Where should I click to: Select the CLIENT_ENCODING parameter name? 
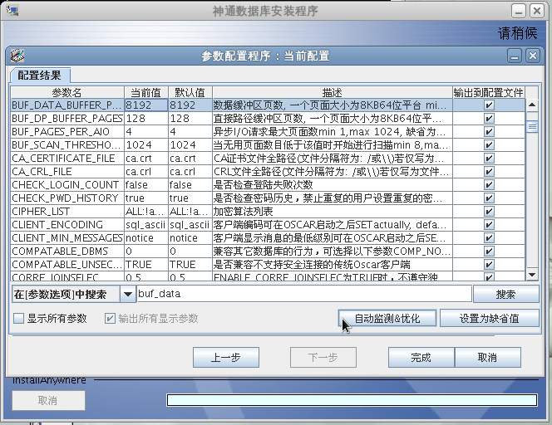click(x=67, y=225)
